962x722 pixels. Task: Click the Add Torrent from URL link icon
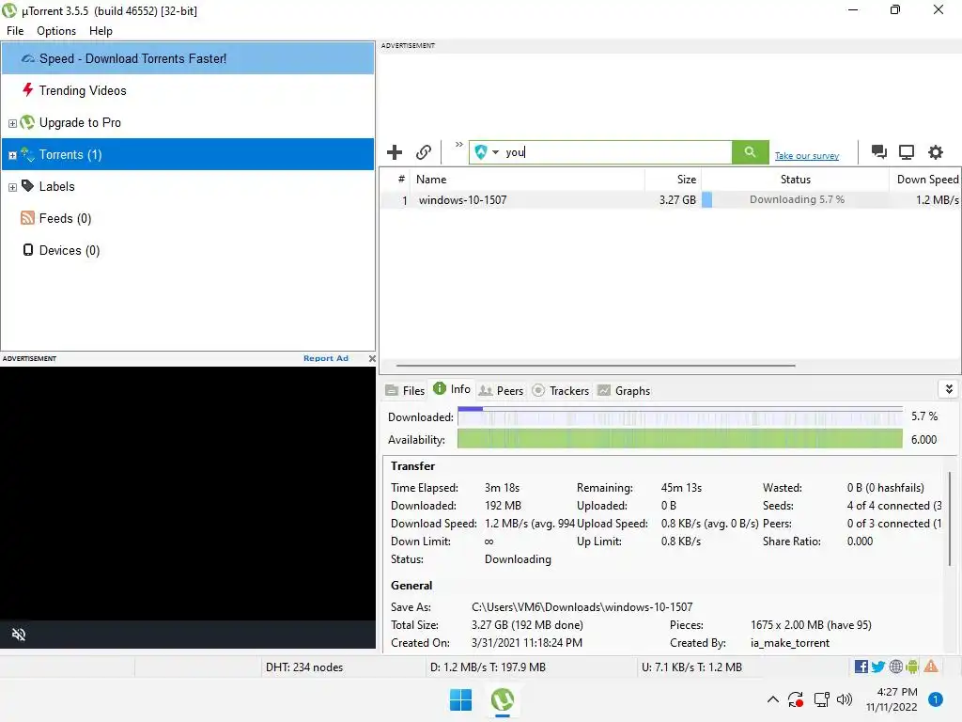(x=424, y=151)
